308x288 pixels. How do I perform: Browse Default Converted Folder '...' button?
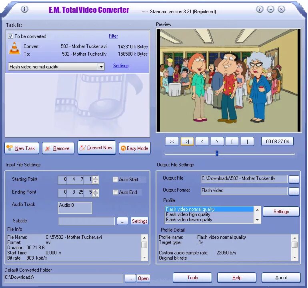130,278
